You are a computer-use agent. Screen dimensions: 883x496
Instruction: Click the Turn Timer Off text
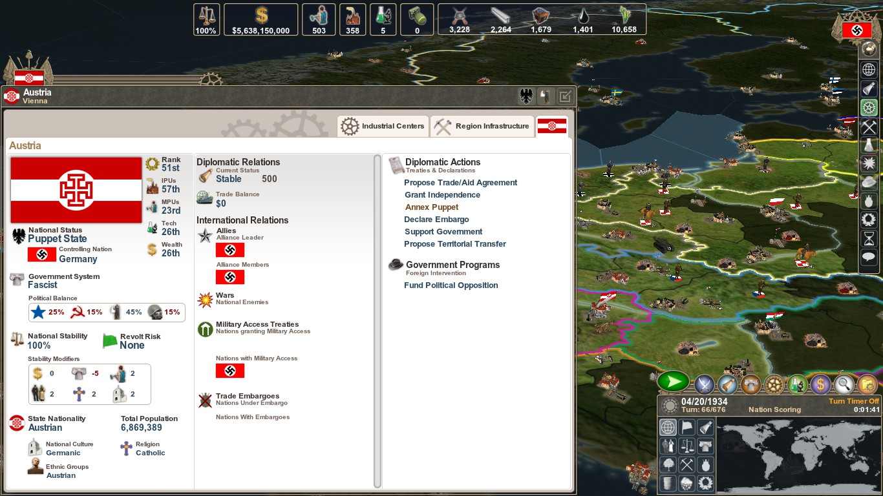(855, 401)
